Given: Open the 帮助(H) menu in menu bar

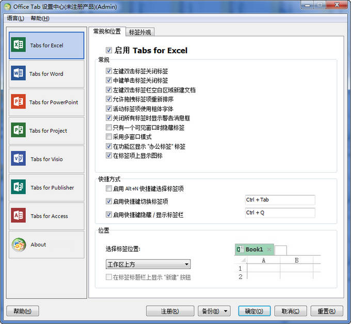Looking at the screenshot, I should coord(40,19).
